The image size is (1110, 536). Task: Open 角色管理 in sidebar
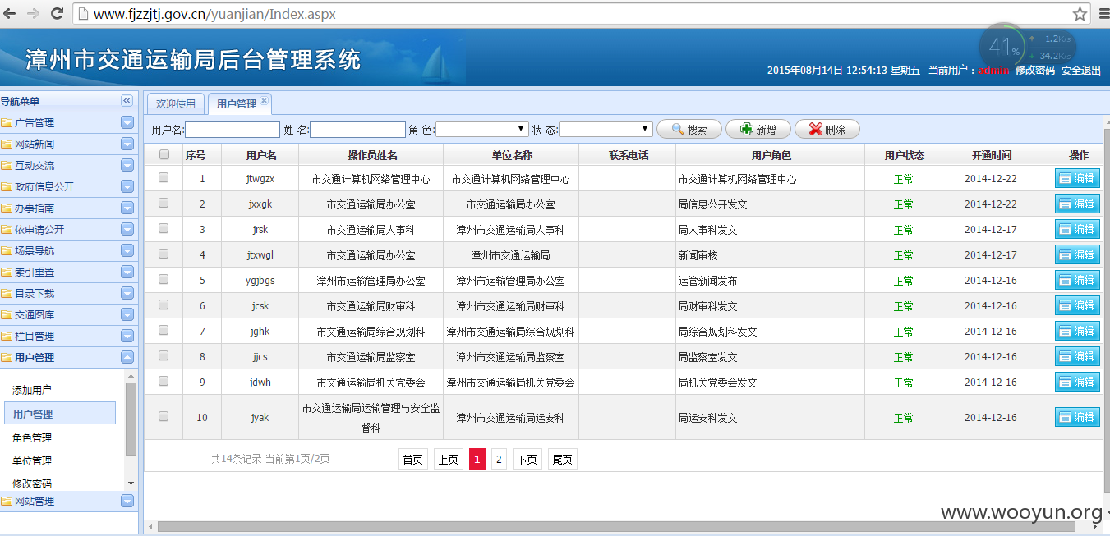coord(33,438)
